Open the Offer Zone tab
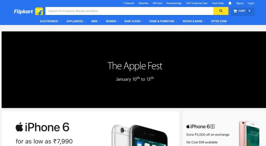The width and height of the screenshot is (266, 146). point(219,21)
